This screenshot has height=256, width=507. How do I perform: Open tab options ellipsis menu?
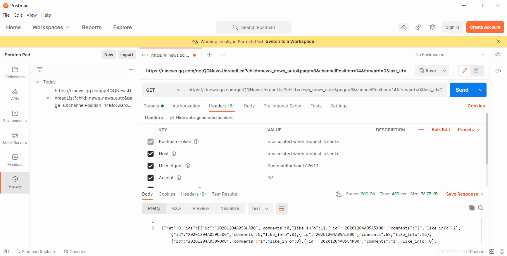pos(223,55)
